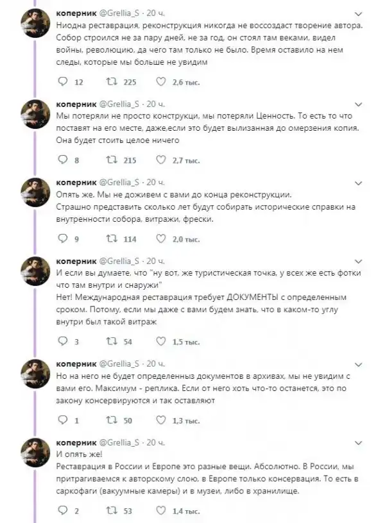The image size is (385, 523).
Task: Retweet the tweet with 225 retweets
Action: 111,82
